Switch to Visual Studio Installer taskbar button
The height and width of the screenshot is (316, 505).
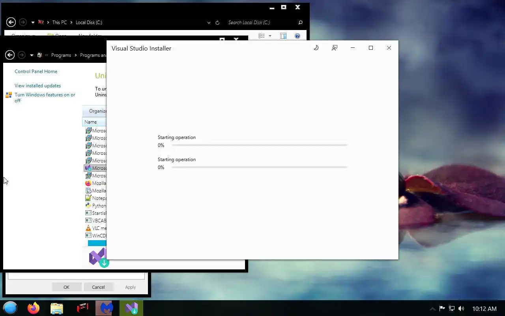[131, 308]
